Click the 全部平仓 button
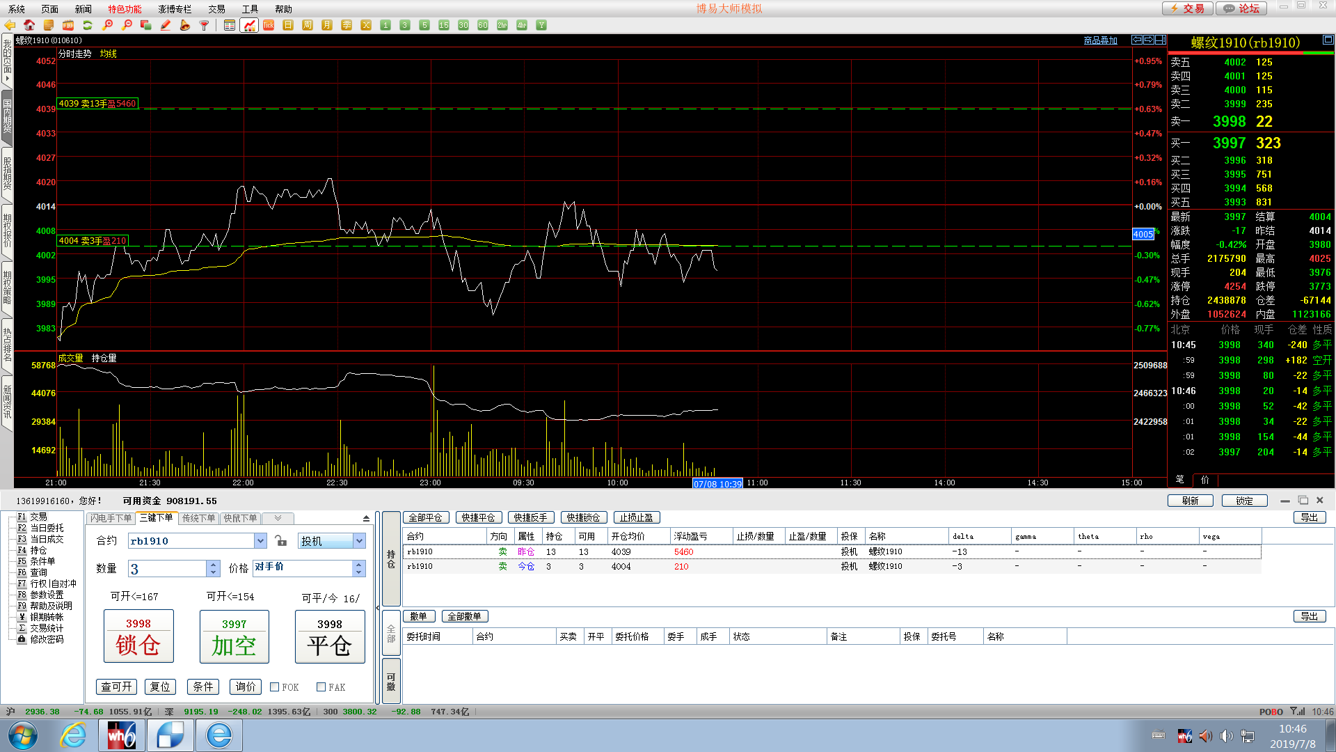 425,517
